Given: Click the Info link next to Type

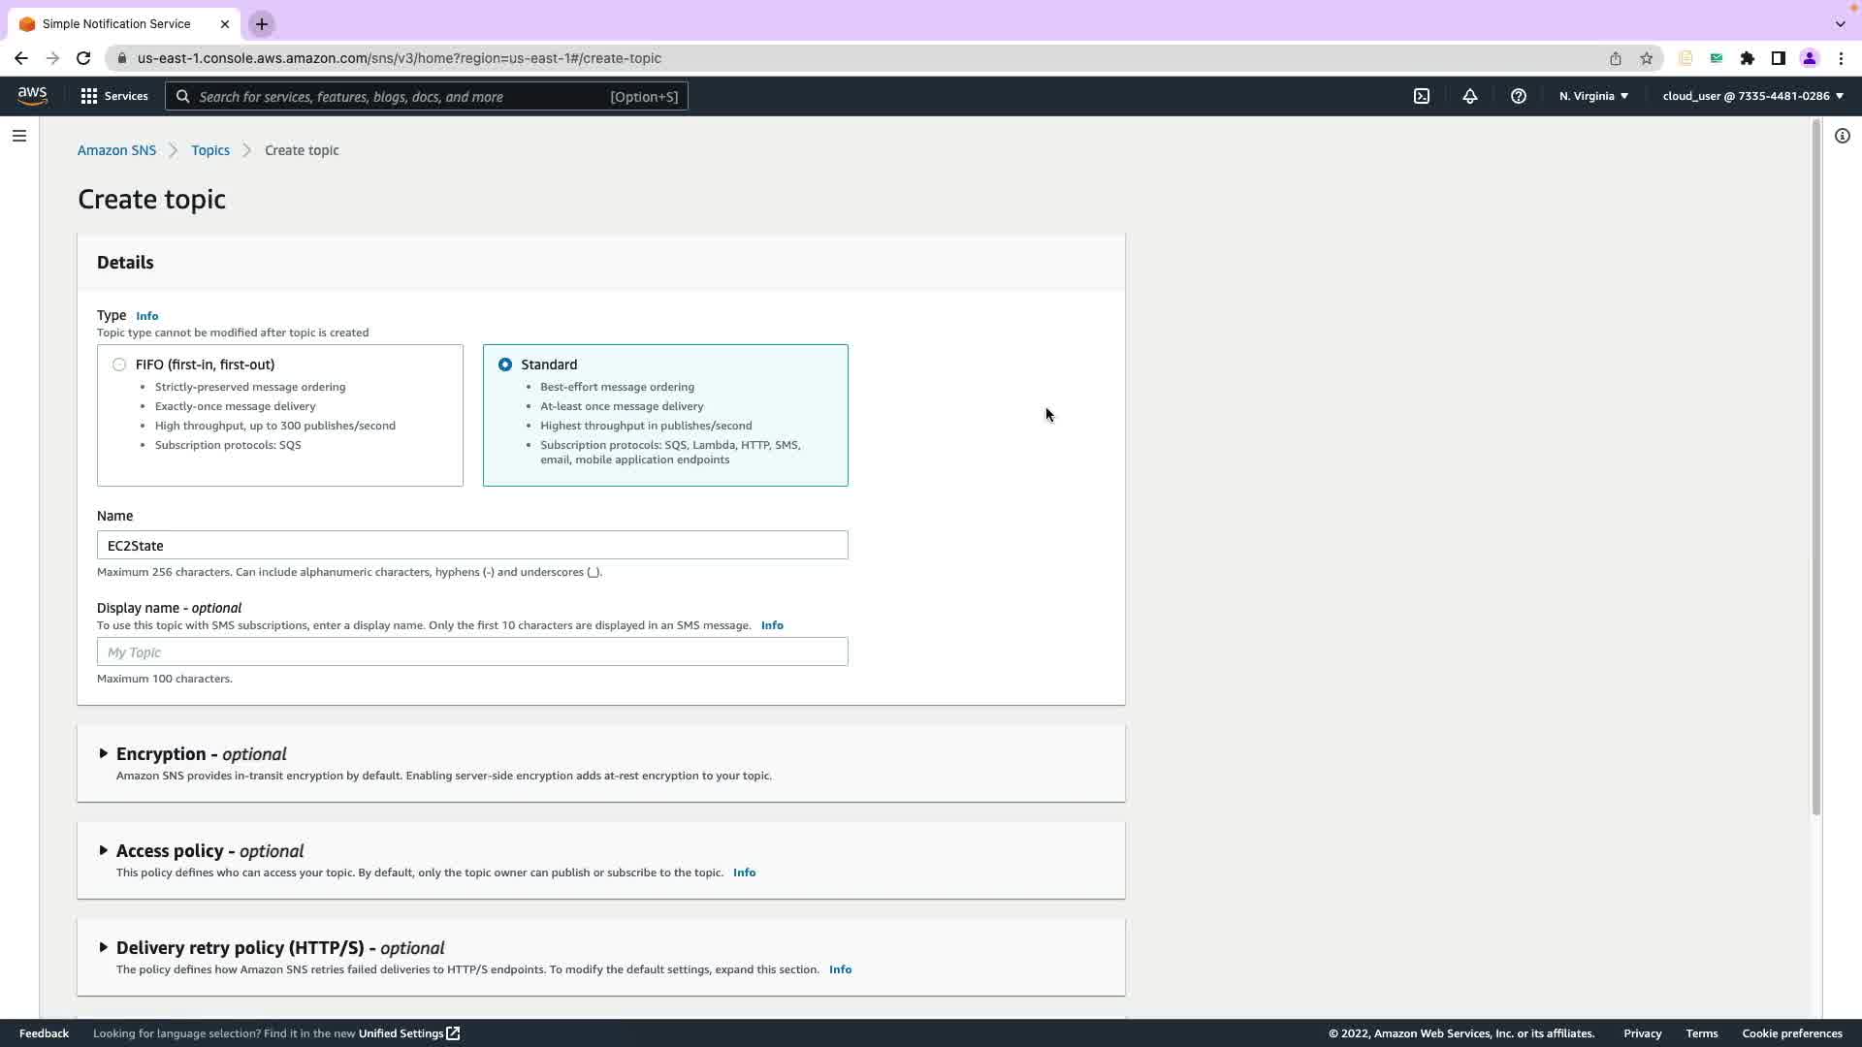Looking at the screenshot, I should coord(146,316).
